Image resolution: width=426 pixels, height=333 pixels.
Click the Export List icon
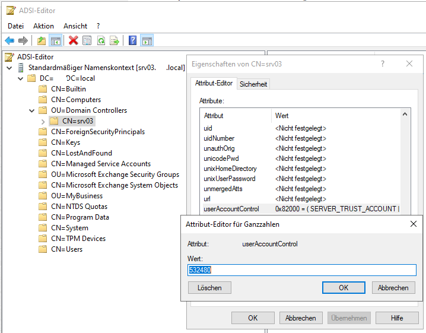[115, 40]
